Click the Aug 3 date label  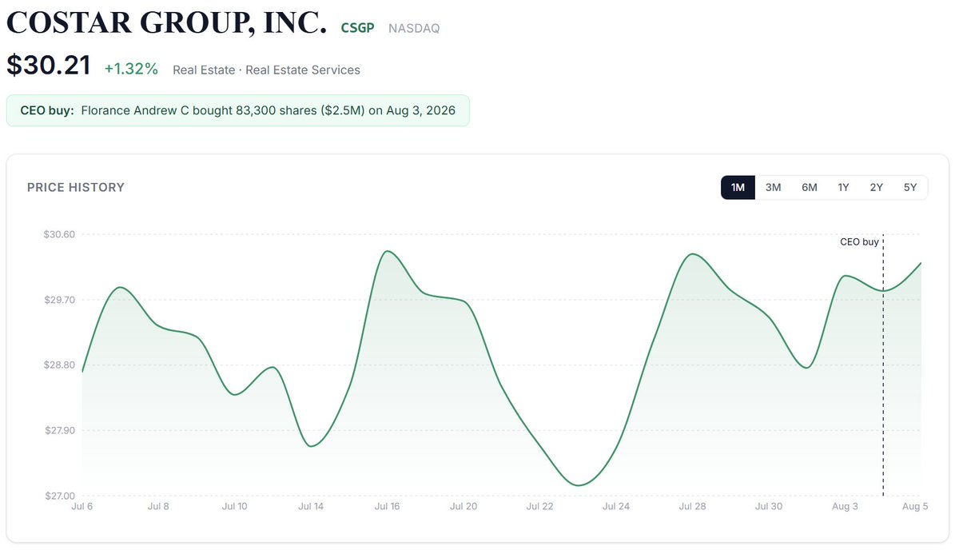coord(845,506)
